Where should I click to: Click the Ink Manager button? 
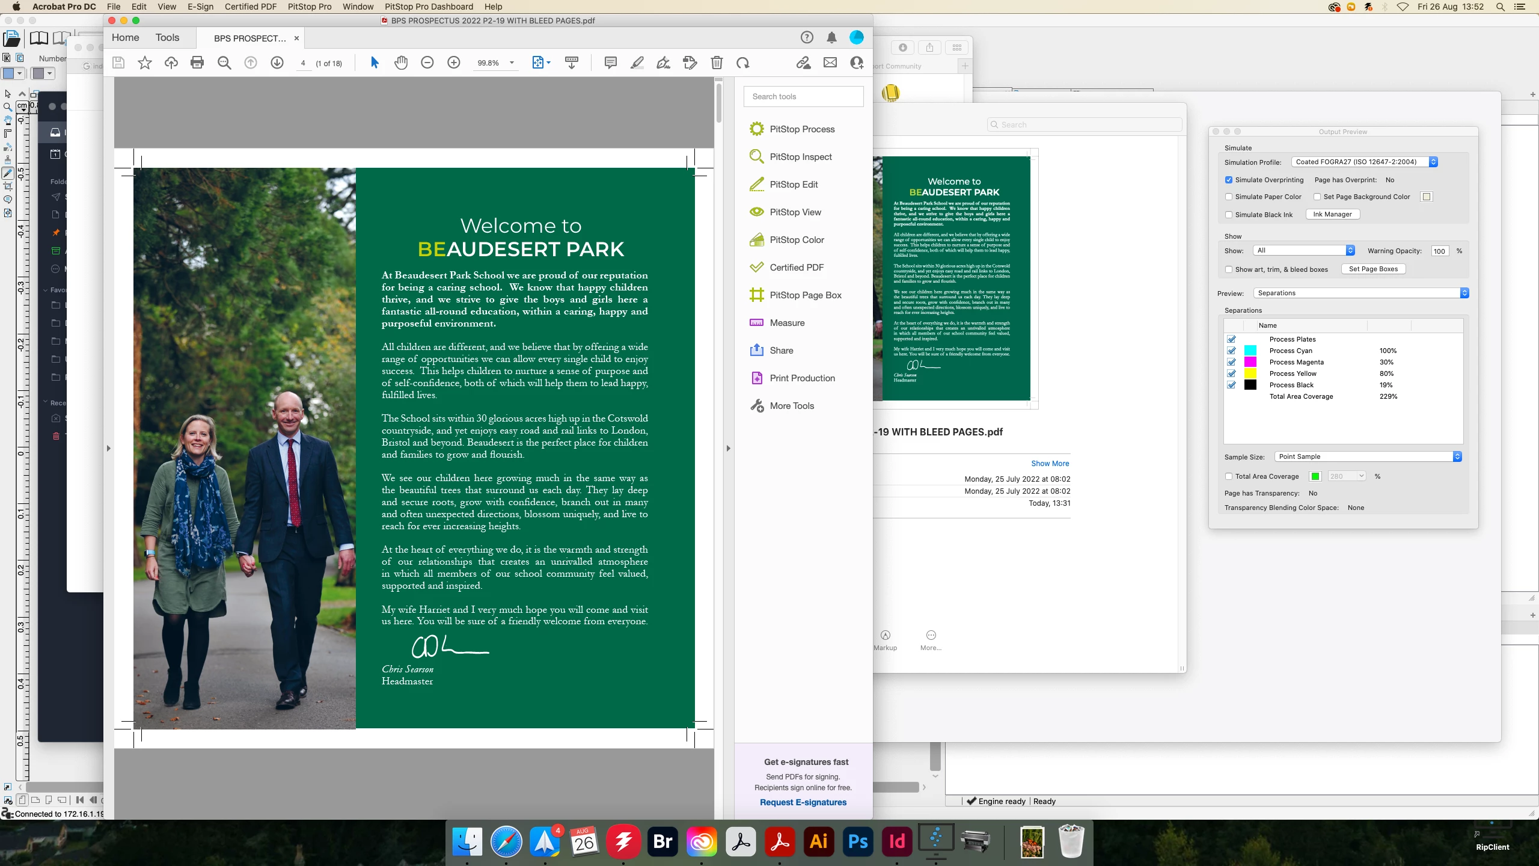pos(1332,214)
